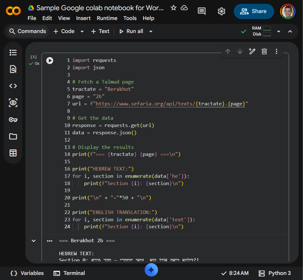Open the Insert menu
The image size is (303, 280).
pyautogui.click(x=83, y=18)
